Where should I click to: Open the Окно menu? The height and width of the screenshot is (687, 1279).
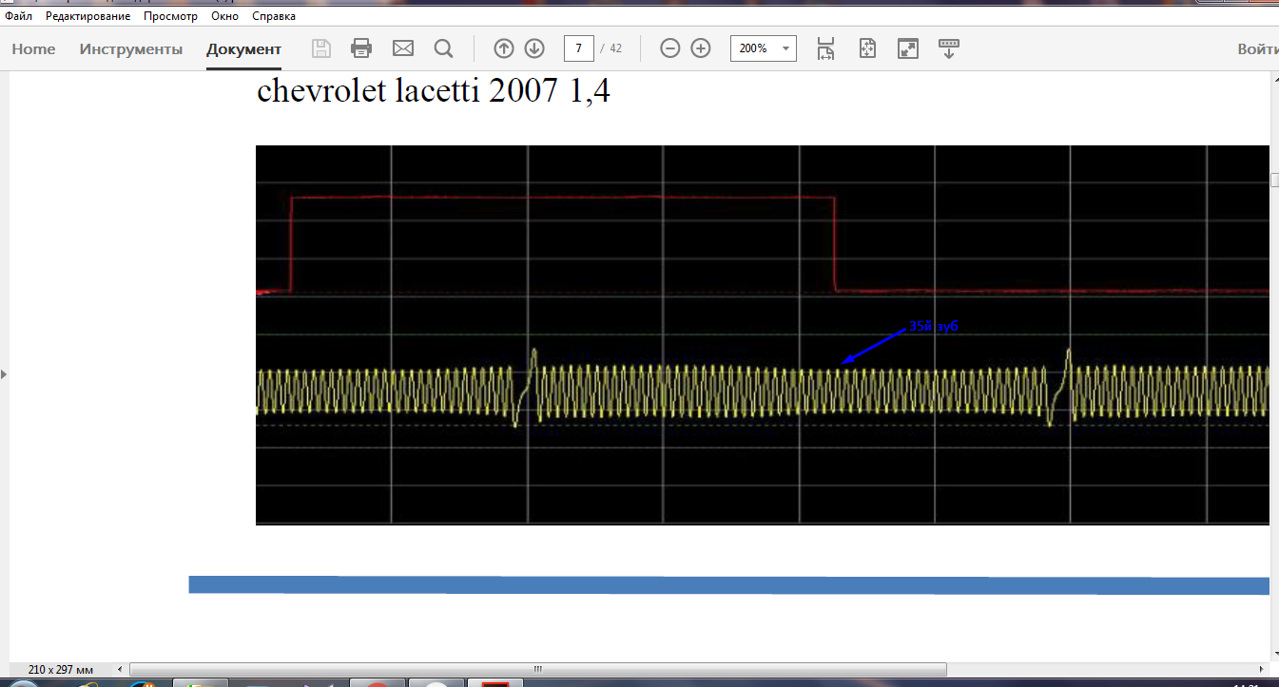225,16
